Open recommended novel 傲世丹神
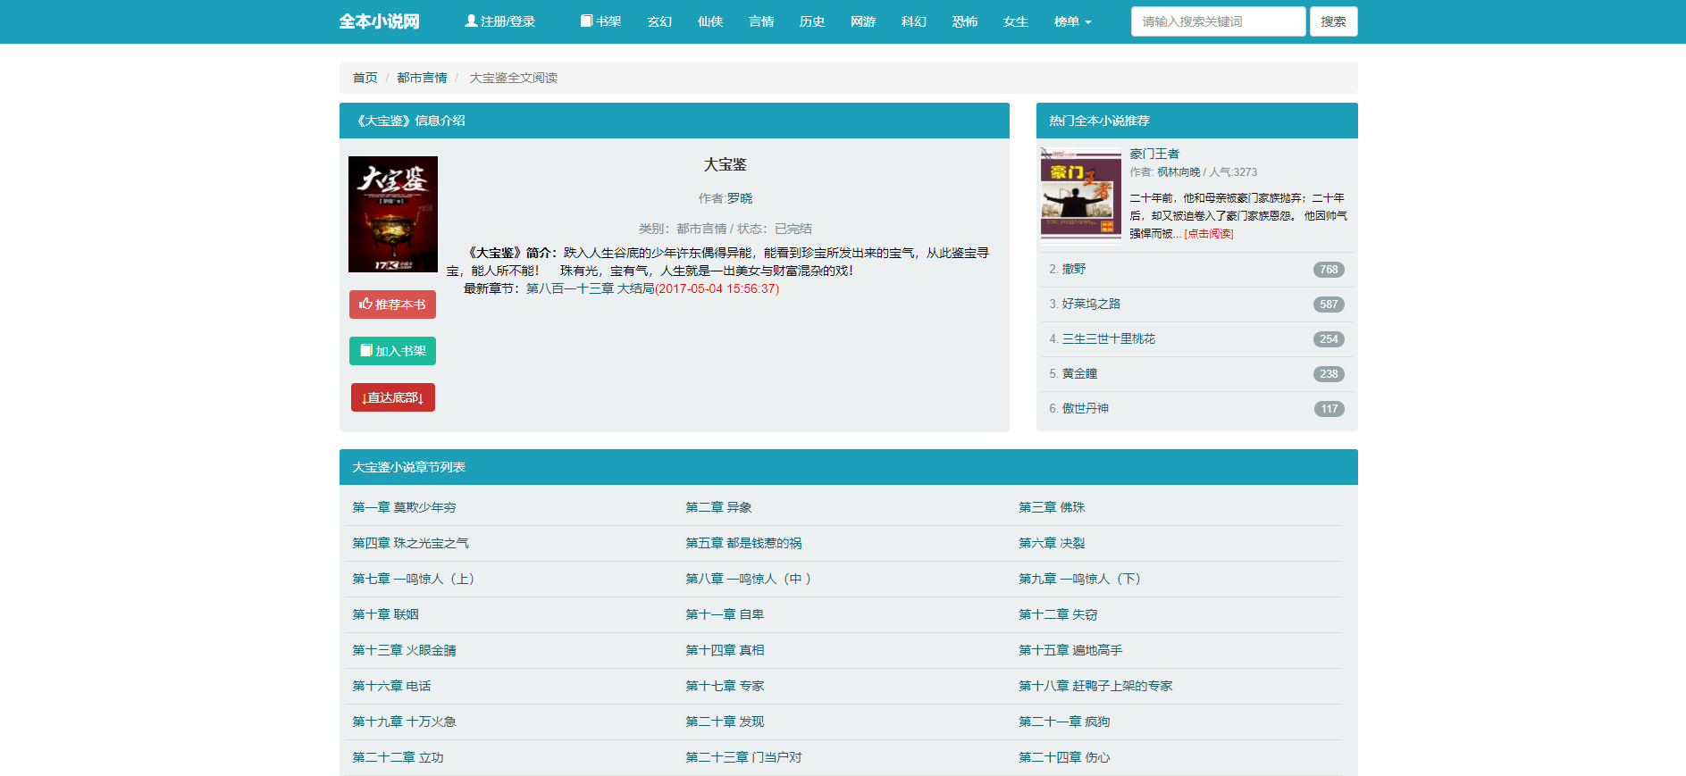The width and height of the screenshot is (1686, 776). (1085, 408)
